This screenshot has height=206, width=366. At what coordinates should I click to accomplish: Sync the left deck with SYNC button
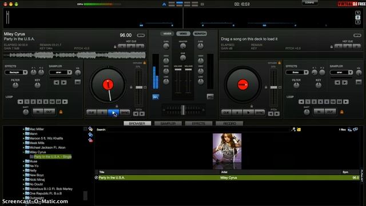pos(125,113)
